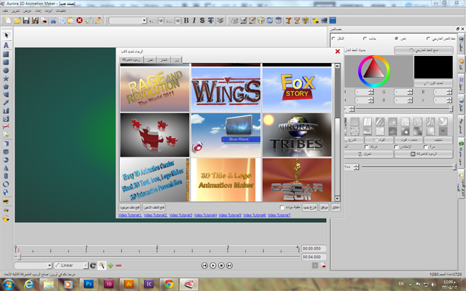Click red minus remove keyframe icon
Viewport: 466px width, 291px height.
click(118, 265)
